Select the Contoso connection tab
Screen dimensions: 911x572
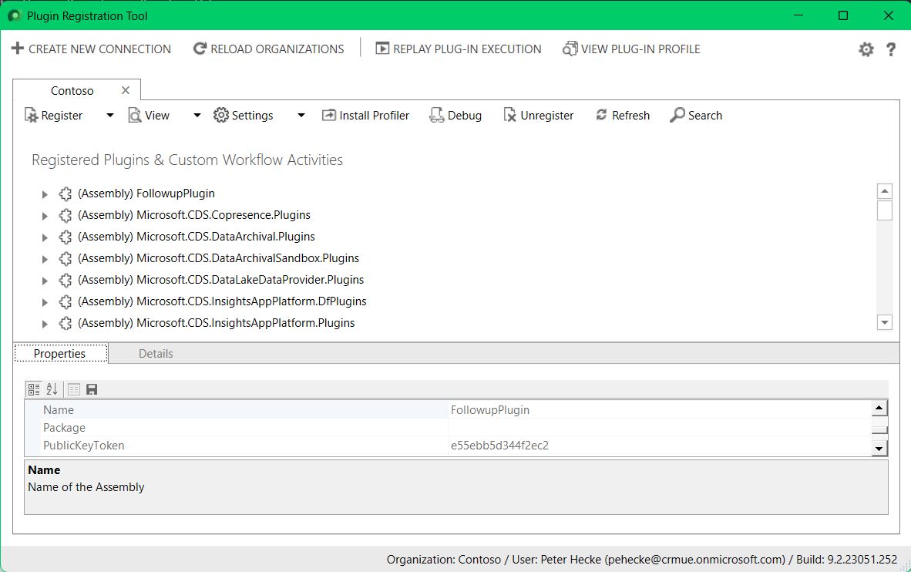[73, 90]
